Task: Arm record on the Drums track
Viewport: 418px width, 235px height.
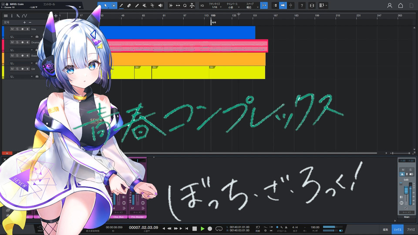Action: tap(22, 42)
